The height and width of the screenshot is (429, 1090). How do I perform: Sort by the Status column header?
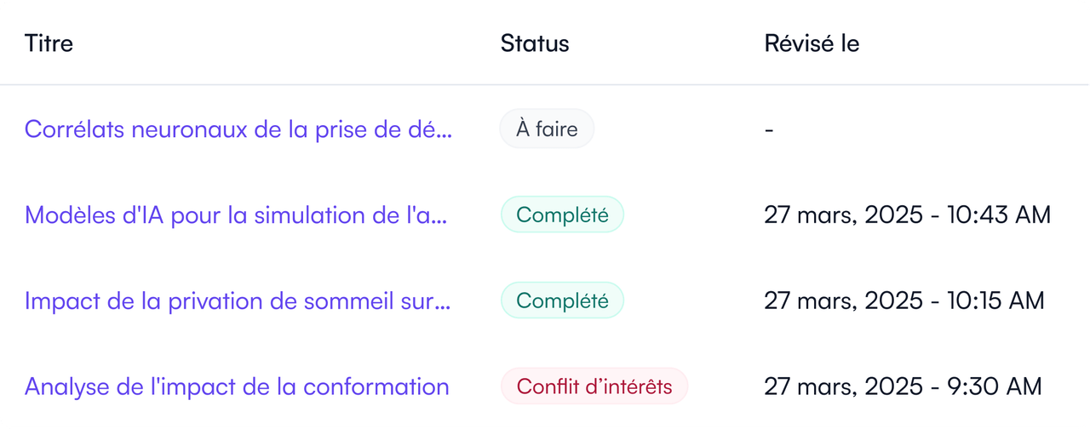pyautogui.click(x=535, y=43)
